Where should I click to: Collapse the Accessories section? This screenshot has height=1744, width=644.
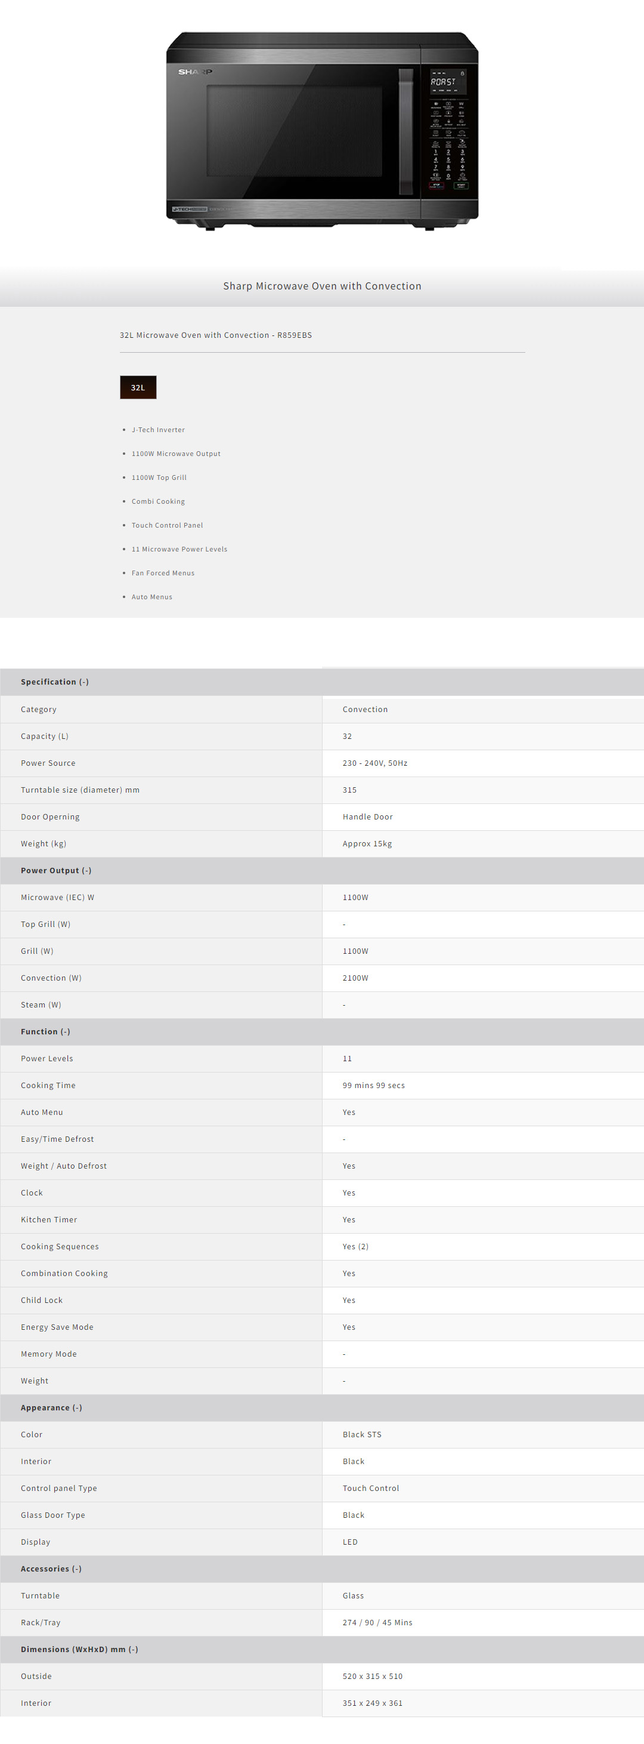tap(51, 1568)
